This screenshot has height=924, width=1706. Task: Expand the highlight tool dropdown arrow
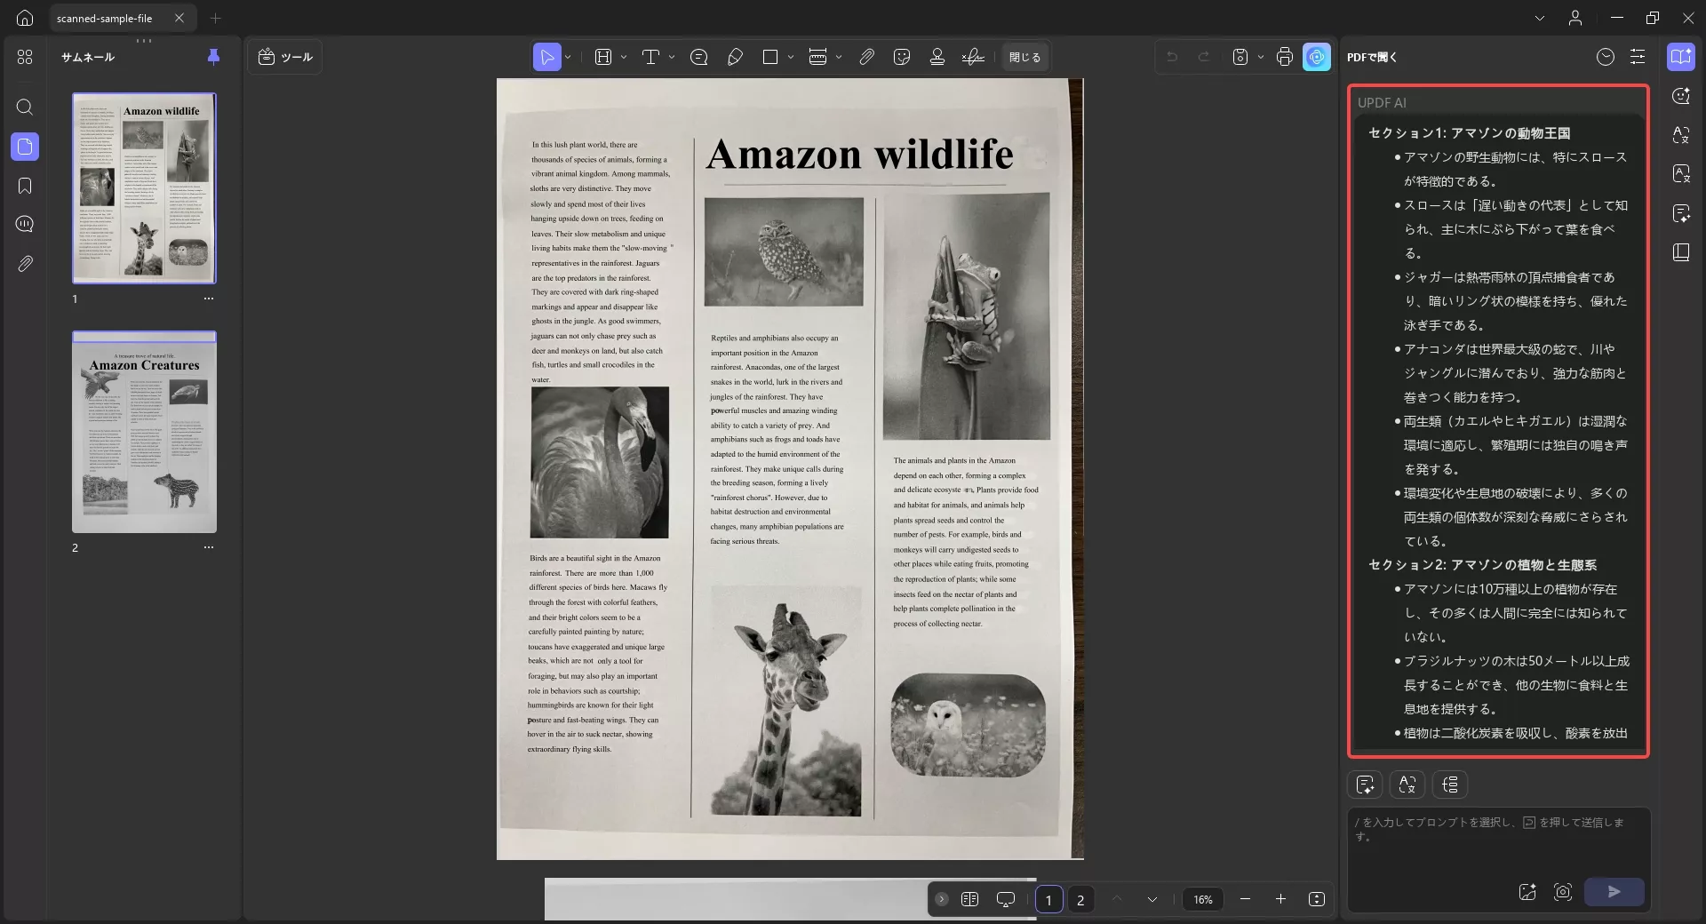click(x=624, y=57)
